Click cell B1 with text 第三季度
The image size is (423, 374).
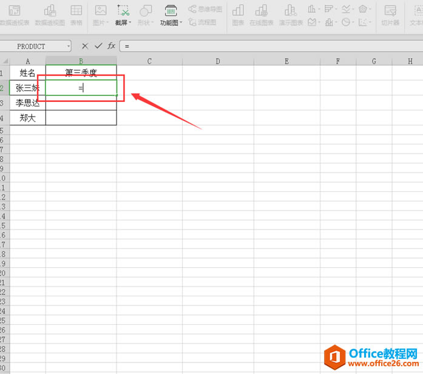pos(81,73)
